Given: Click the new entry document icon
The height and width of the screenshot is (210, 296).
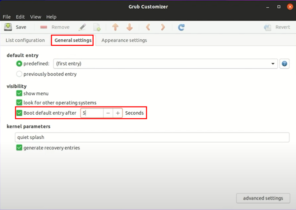Looking at the screenshot, I should (97, 27).
